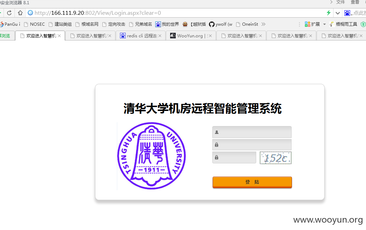This screenshot has height=230, width=366.
Task: Open the PanGu bookmark
Action: coord(10,24)
